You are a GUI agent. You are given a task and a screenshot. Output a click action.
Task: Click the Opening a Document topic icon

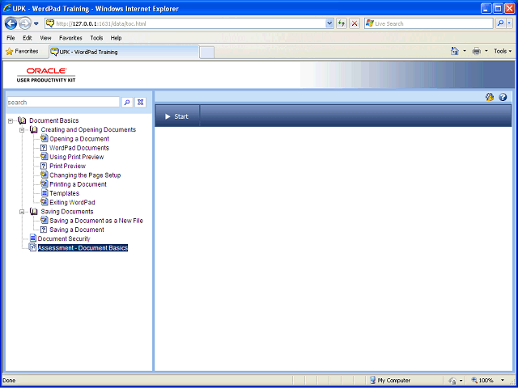[x=45, y=138]
